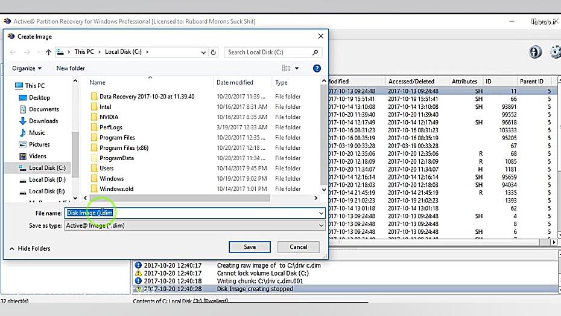The height and width of the screenshot is (316, 561).
Task: Select the Desktop icon in the navigation pane
Action: [x=23, y=97]
